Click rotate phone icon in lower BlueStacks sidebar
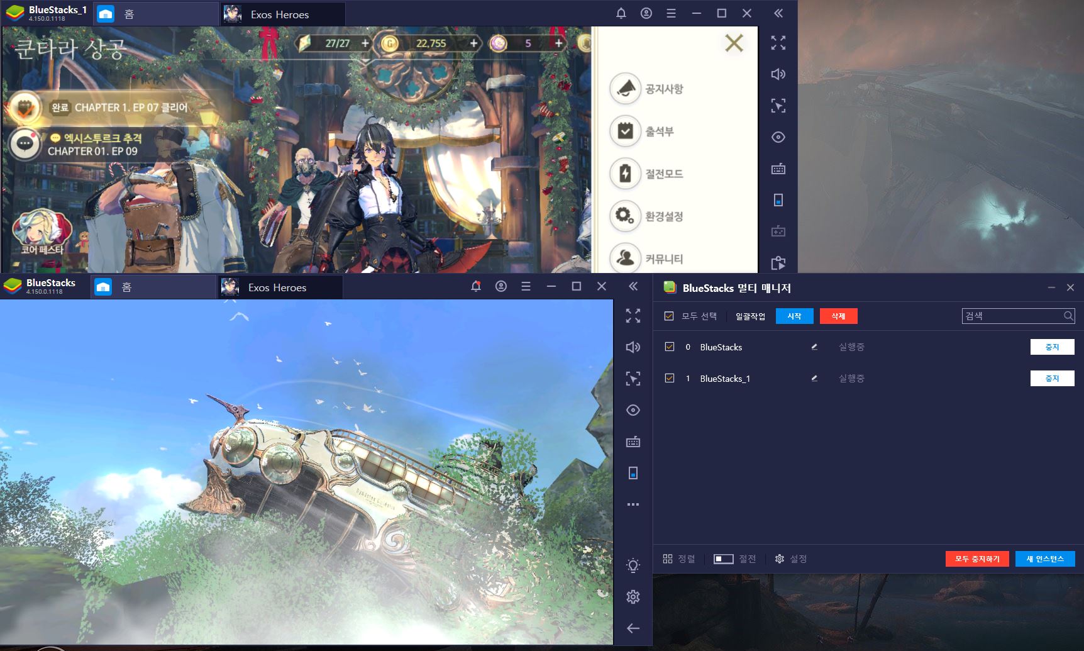Viewport: 1084px width, 651px height. point(633,473)
